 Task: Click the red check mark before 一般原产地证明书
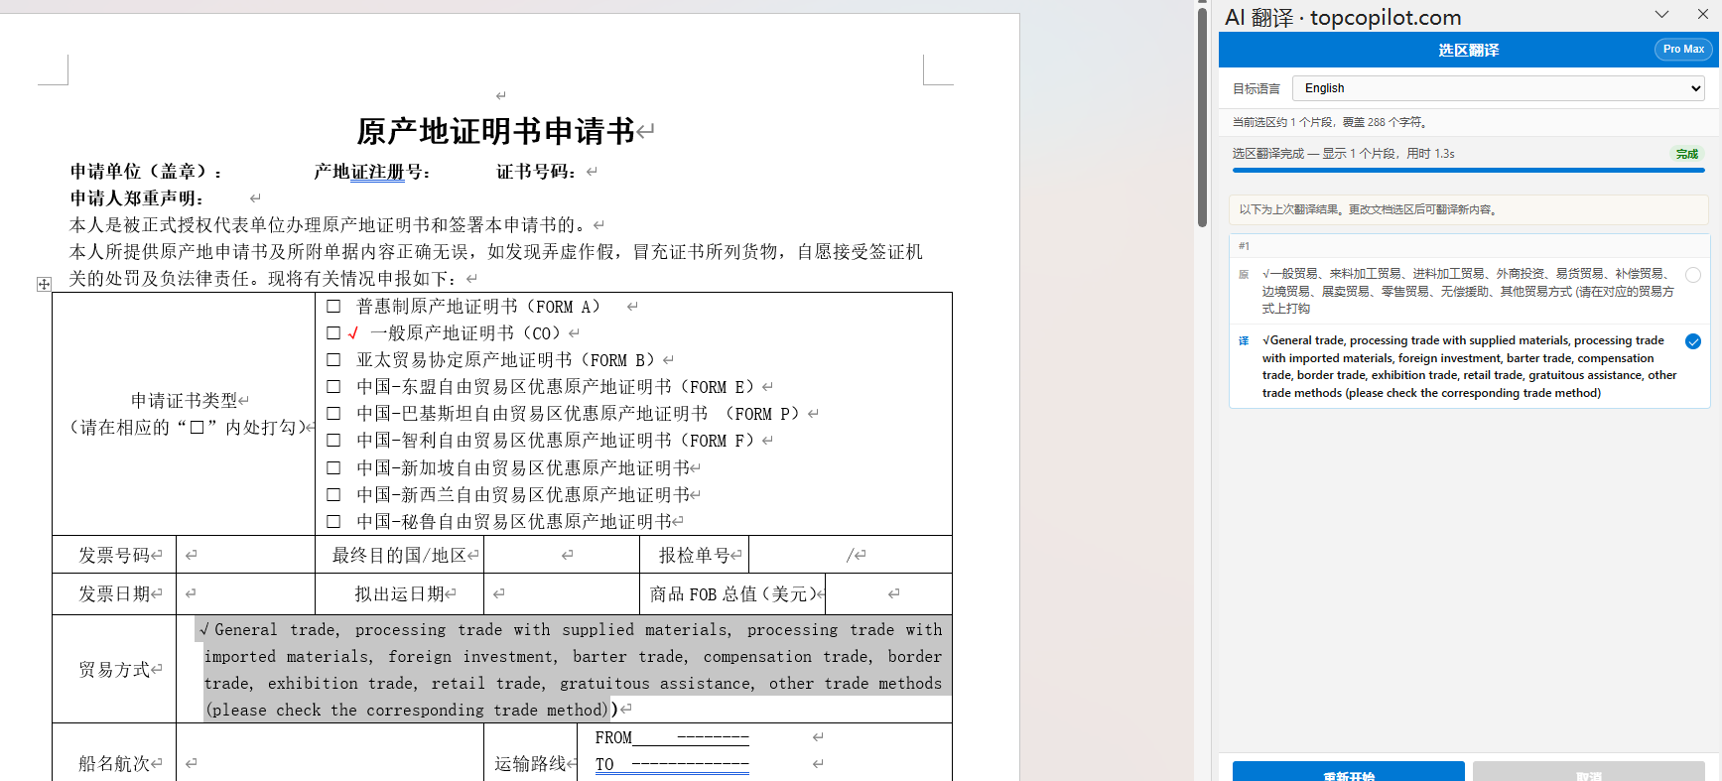(353, 333)
